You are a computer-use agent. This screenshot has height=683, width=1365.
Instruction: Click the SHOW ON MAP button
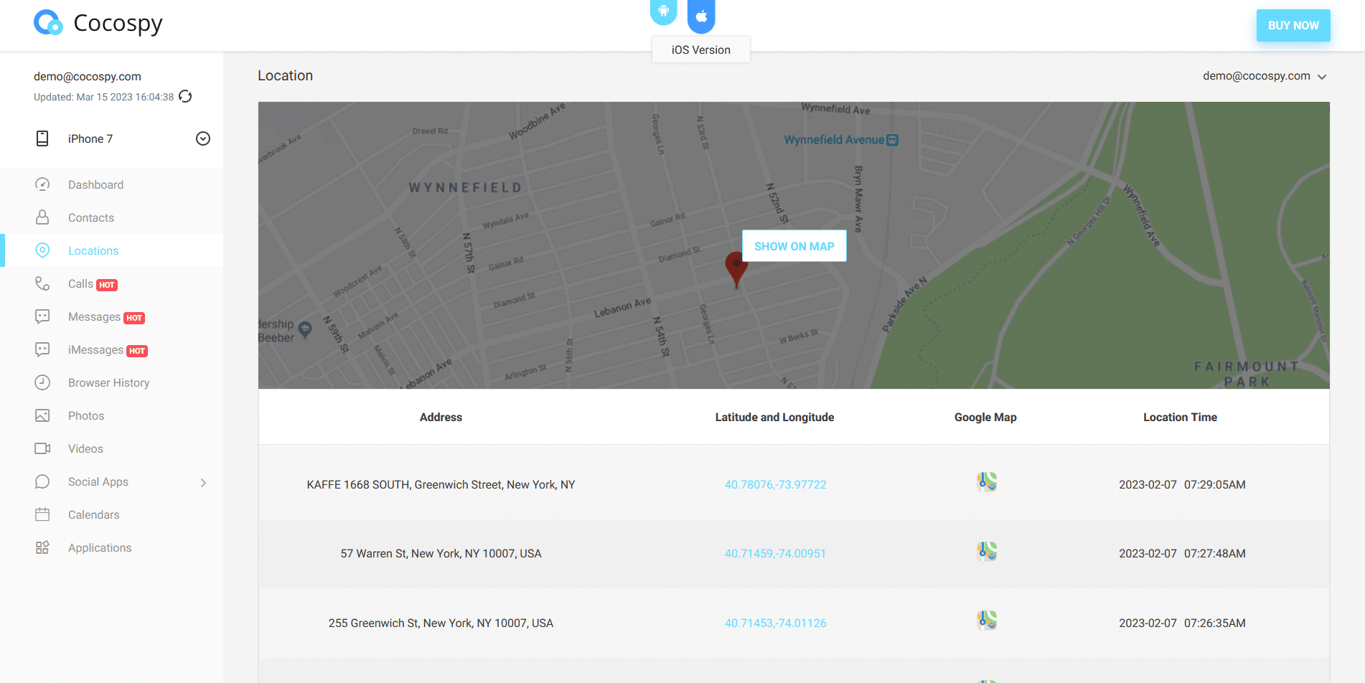click(x=794, y=246)
